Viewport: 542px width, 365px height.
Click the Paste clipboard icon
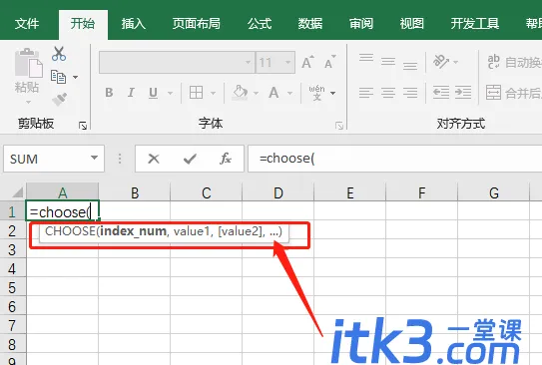[29, 63]
